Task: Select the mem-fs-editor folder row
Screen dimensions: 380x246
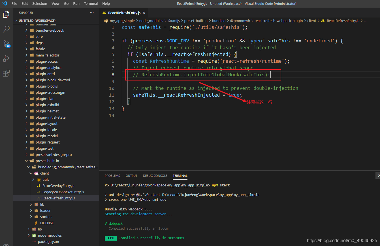Action: tap(56, 55)
